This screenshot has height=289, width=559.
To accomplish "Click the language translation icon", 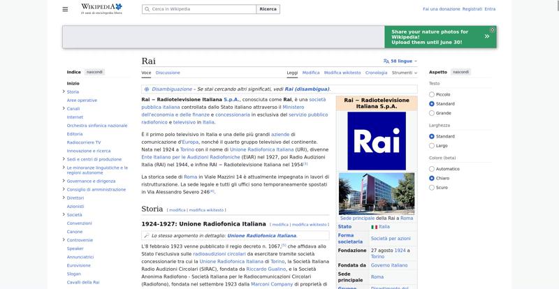I will (x=386, y=61).
